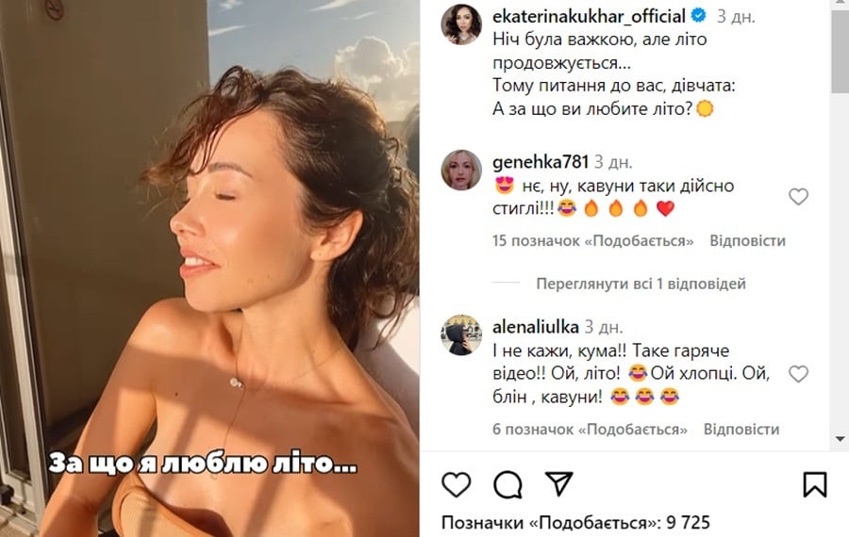Like the post with the heart icon
849x537 pixels.
456,484
